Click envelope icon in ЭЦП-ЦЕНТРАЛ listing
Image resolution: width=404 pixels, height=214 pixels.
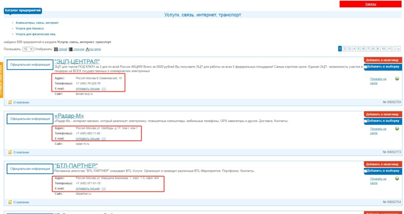(104, 89)
